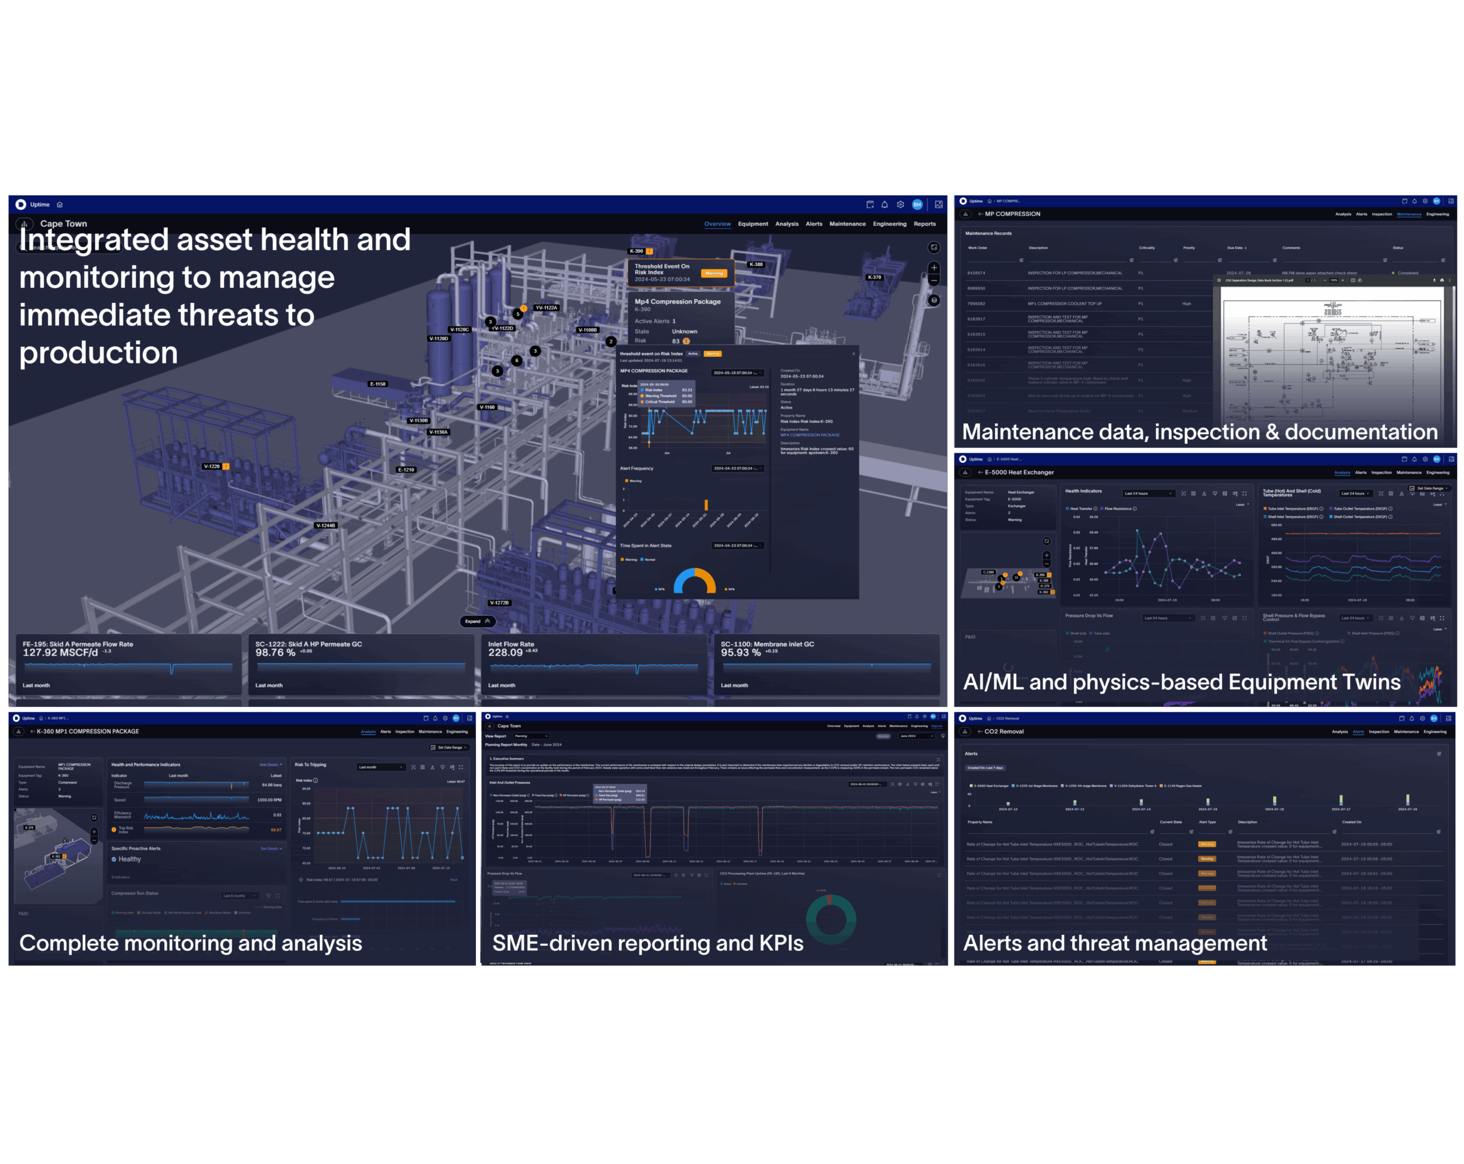
Task: Open the Reports tab in main navigation
Action: pos(924,224)
